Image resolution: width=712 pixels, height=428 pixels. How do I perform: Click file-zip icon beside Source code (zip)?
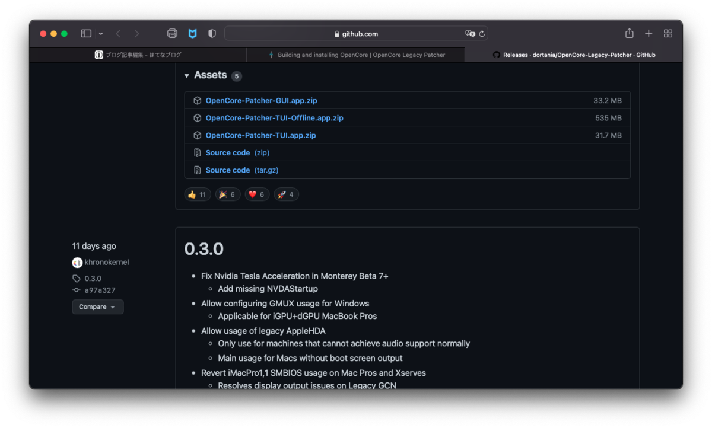coord(198,152)
